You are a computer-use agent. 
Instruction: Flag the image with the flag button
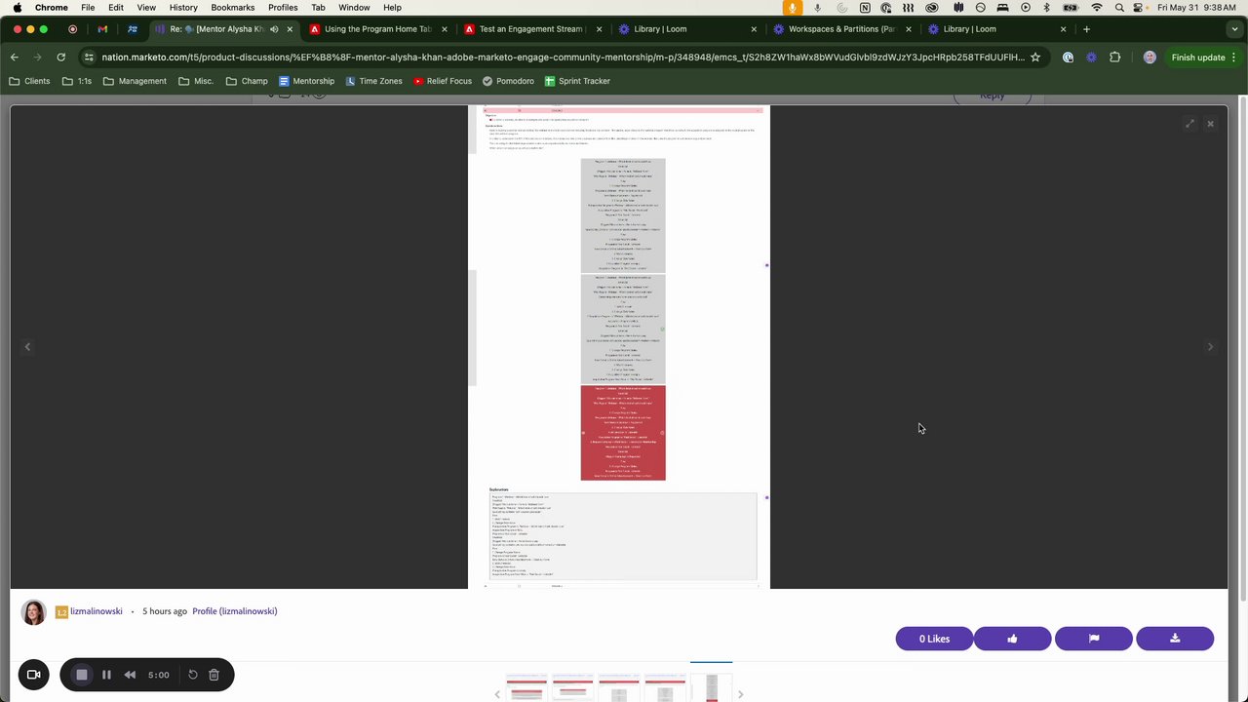pos(1093,639)
